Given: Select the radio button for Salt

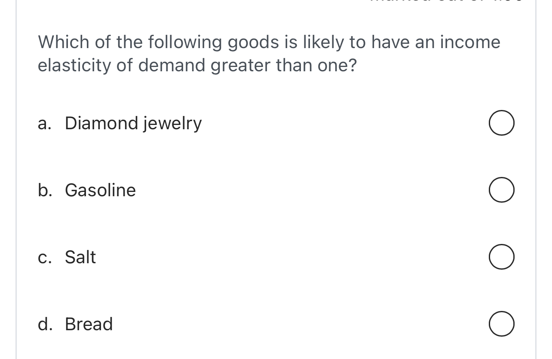Looking at the screenshot, I should coord(501,257).
